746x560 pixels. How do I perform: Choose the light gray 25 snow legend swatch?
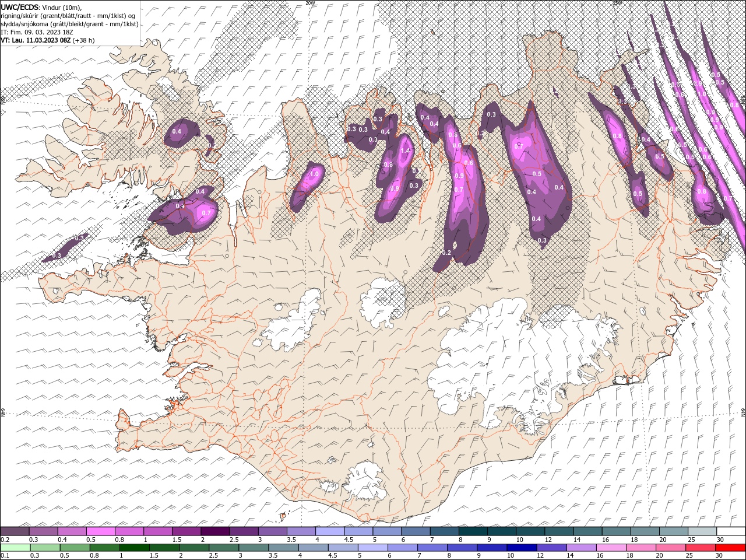pyautogui.click(x=702, y=531)
